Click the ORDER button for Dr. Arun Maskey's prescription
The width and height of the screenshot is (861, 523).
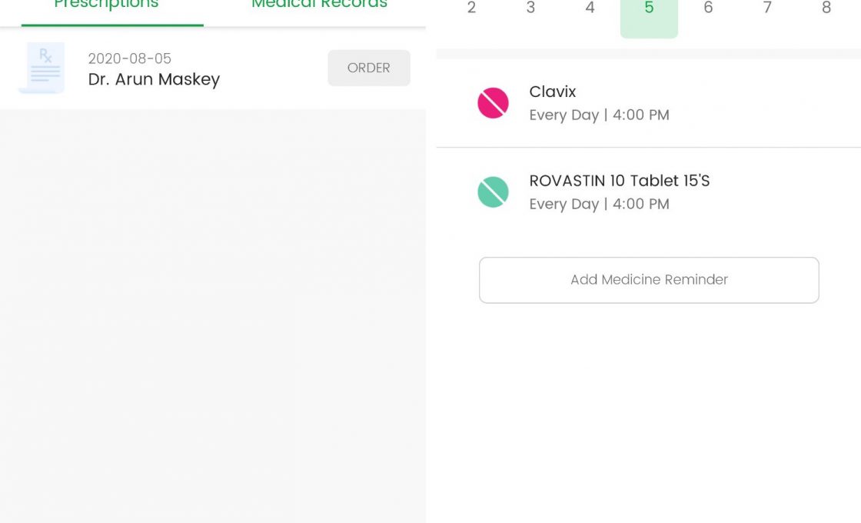tap(369, 68)
